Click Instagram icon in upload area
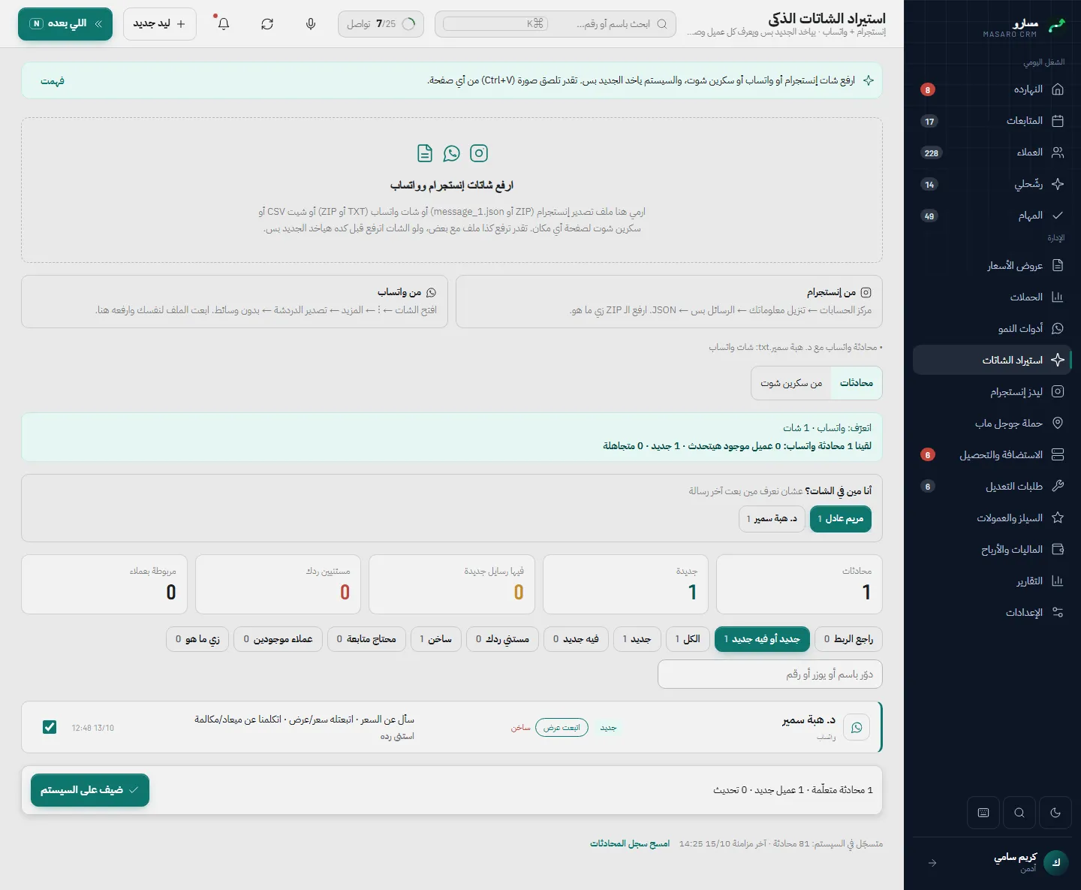The image size is (1081, 890). click(x=479, y=153)
